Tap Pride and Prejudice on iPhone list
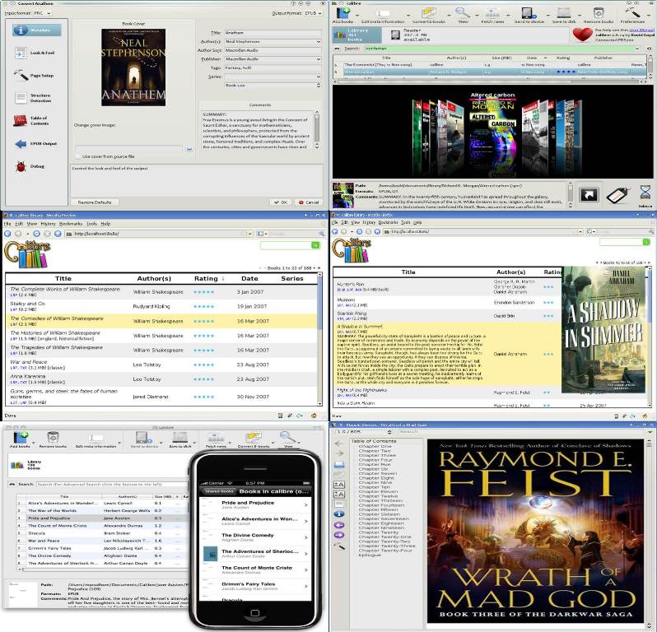 (255, 504)
